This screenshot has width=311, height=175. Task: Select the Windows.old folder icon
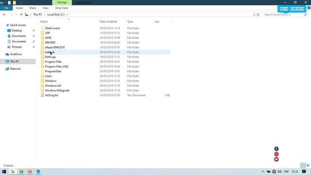(42, 86)
